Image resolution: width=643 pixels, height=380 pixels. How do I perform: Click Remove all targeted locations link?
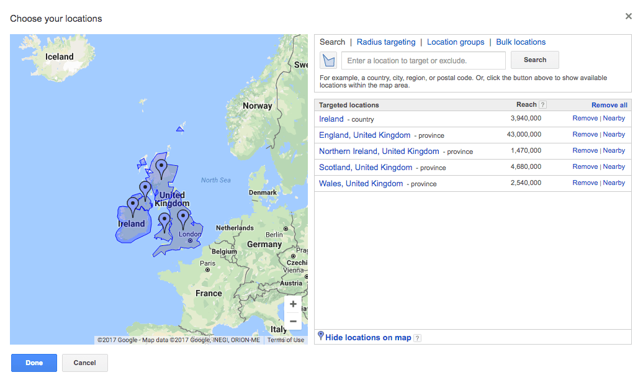pyautogui.click(x=609, y=105)
